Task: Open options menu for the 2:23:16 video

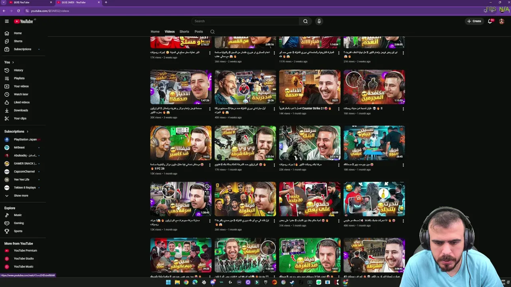Action: pos(339,165)
